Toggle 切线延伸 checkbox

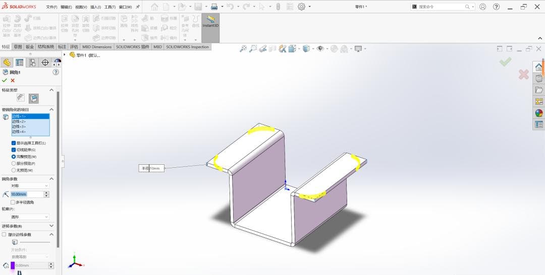(x=14, y=150)
